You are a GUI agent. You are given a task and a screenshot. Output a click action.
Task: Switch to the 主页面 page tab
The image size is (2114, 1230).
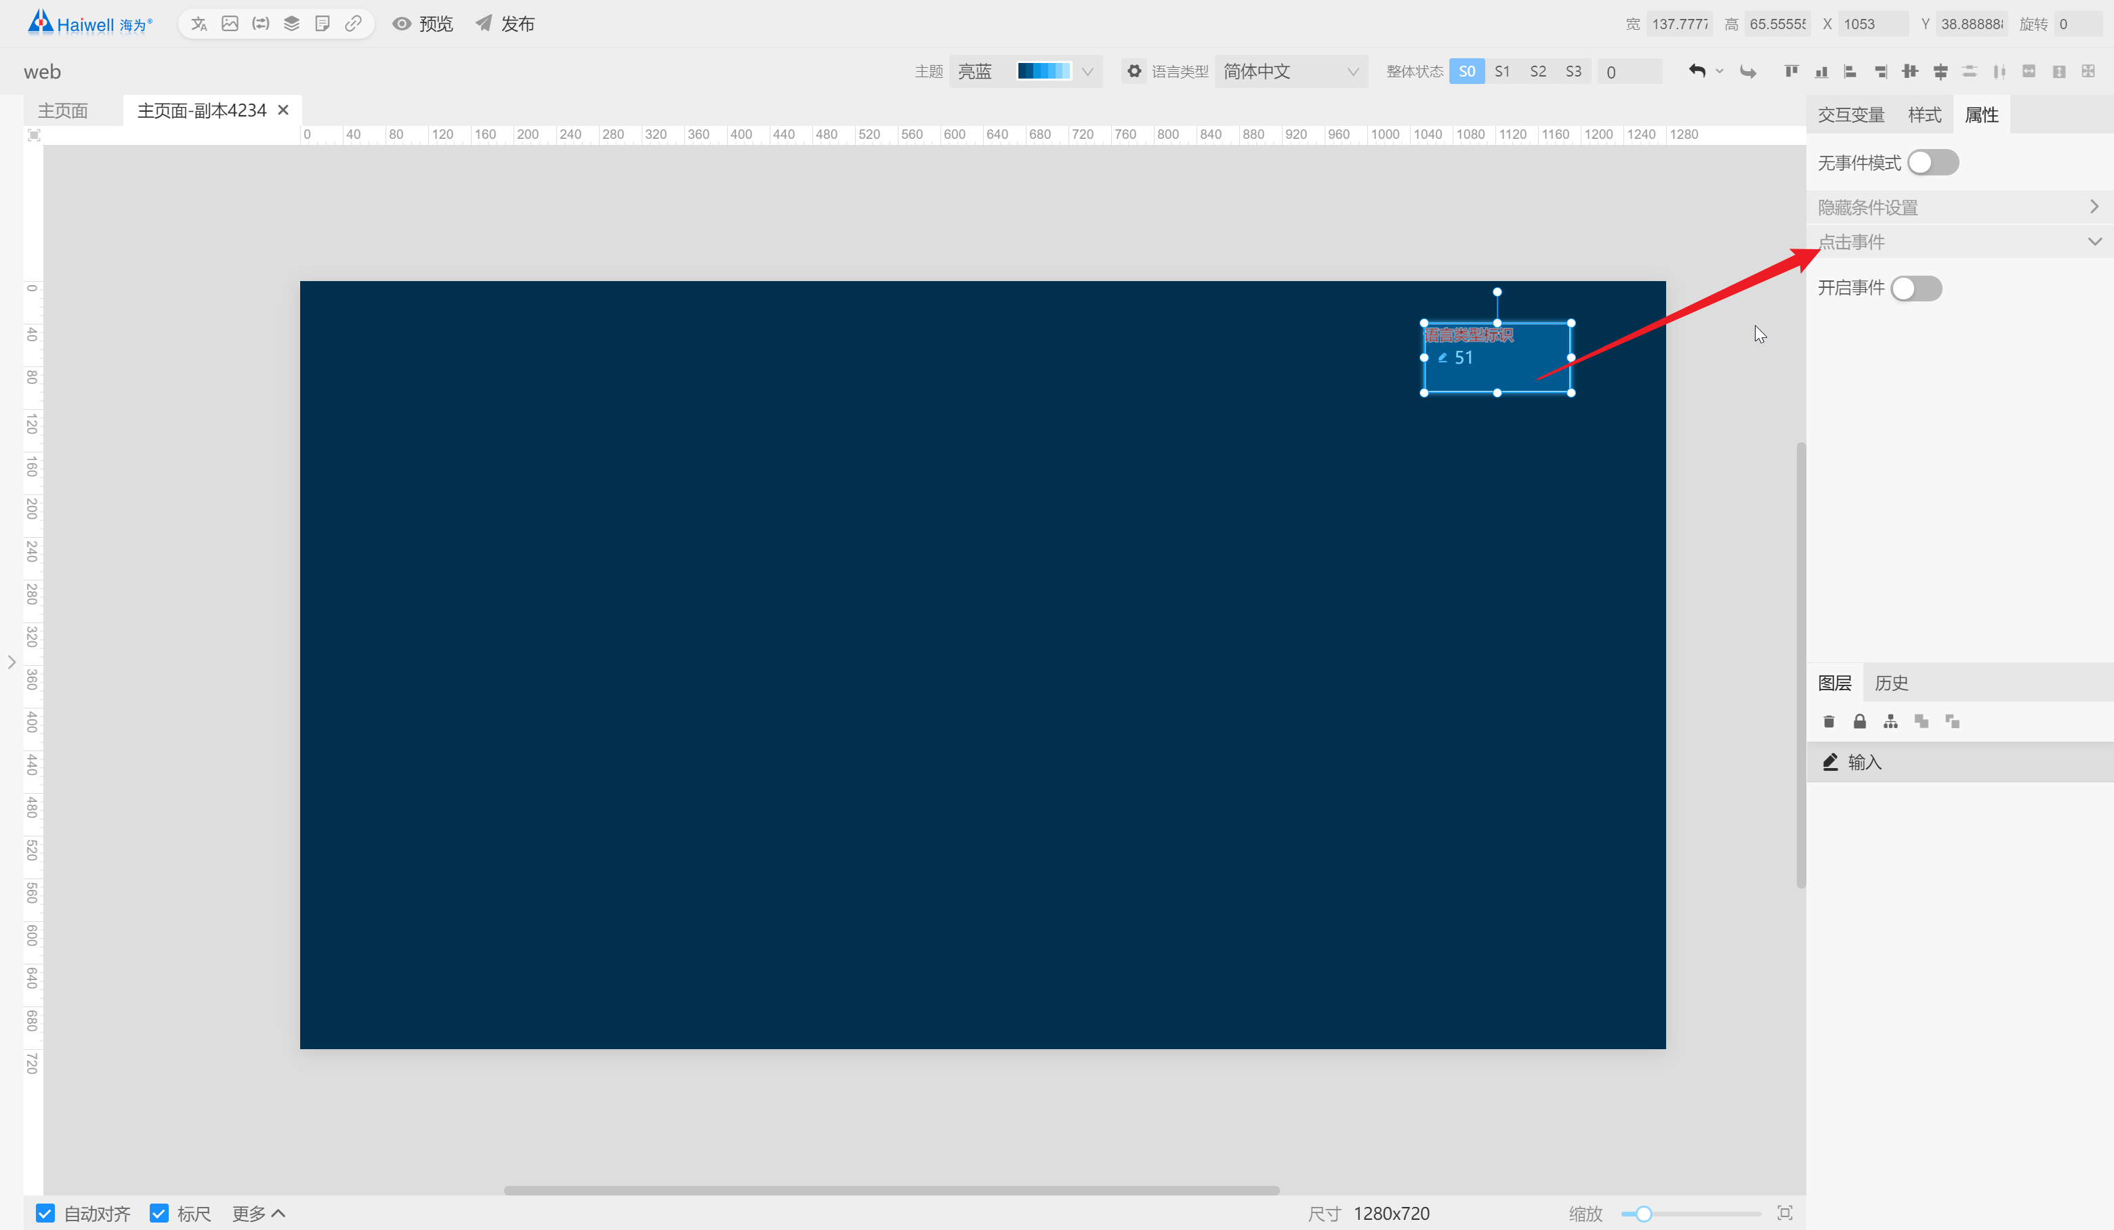[63, 110]
